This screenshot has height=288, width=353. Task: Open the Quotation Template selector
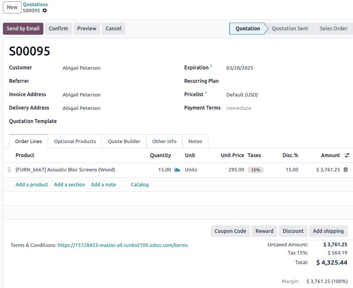tap(91, 121)
